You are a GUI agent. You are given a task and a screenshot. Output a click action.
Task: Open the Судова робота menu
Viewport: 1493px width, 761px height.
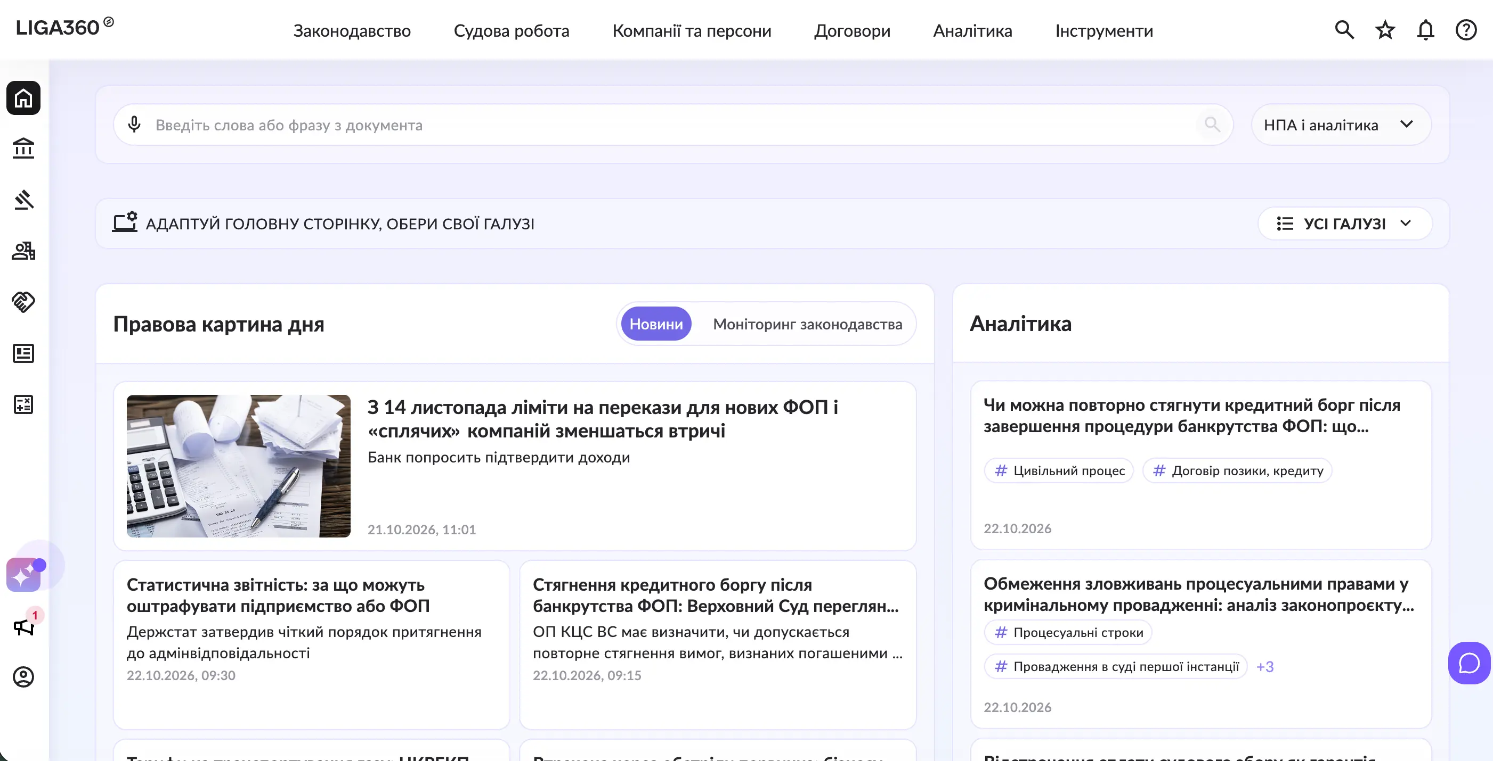[511, 31]
